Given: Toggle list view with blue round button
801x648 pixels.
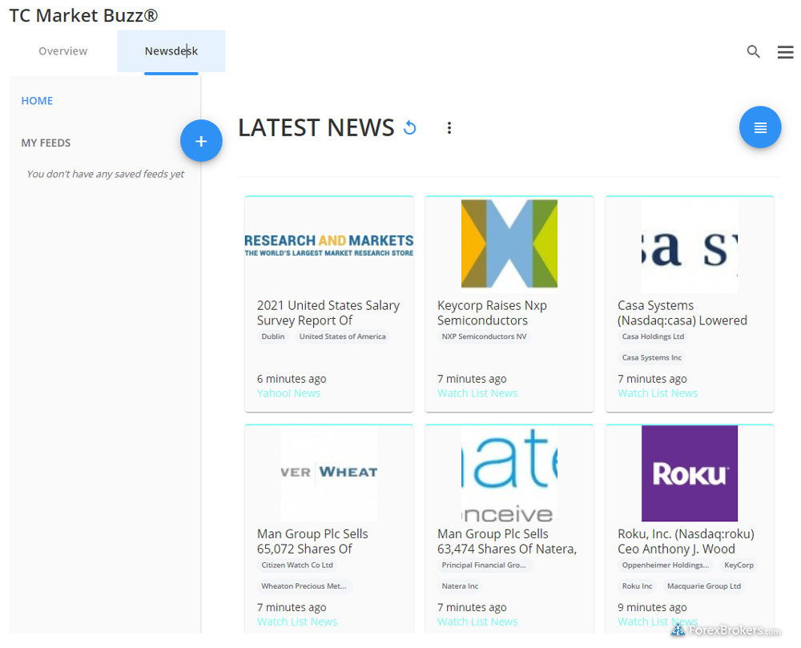Looking at the screenshot, I should (760, 127).
